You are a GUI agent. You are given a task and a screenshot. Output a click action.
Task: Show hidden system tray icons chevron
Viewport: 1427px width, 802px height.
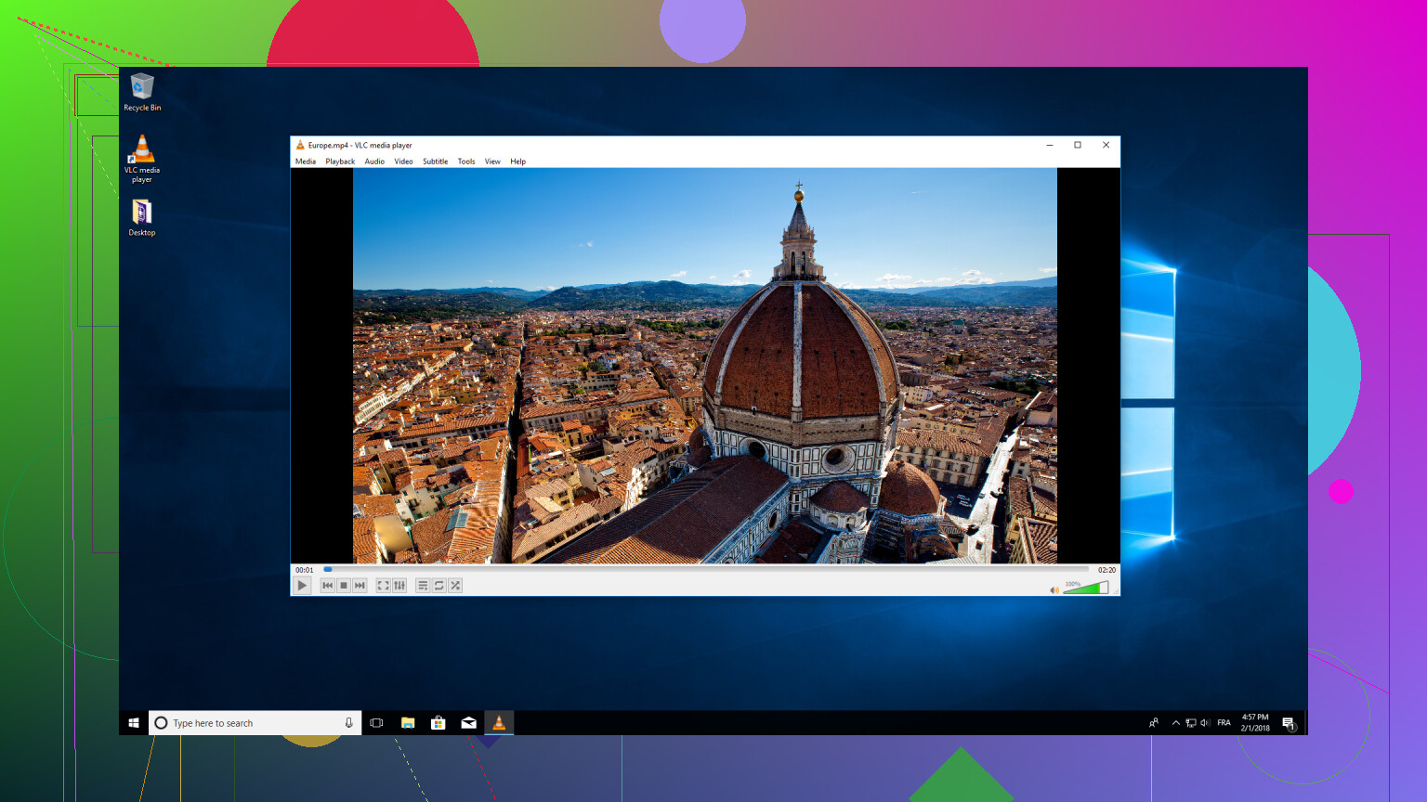pyautogui.click(x=1176, y=723)
